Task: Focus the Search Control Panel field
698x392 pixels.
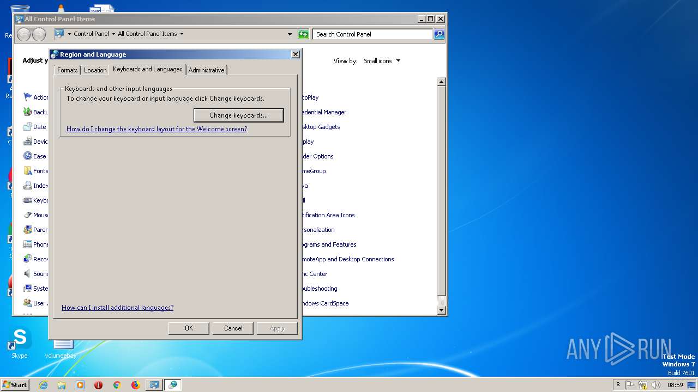Action: tap(374, 34)
